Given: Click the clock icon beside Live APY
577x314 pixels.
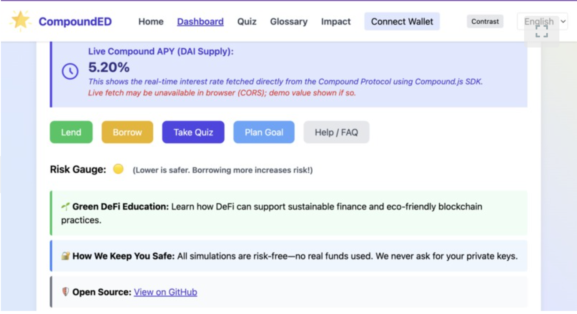Looking at the screenshot, I should (70, 71).
